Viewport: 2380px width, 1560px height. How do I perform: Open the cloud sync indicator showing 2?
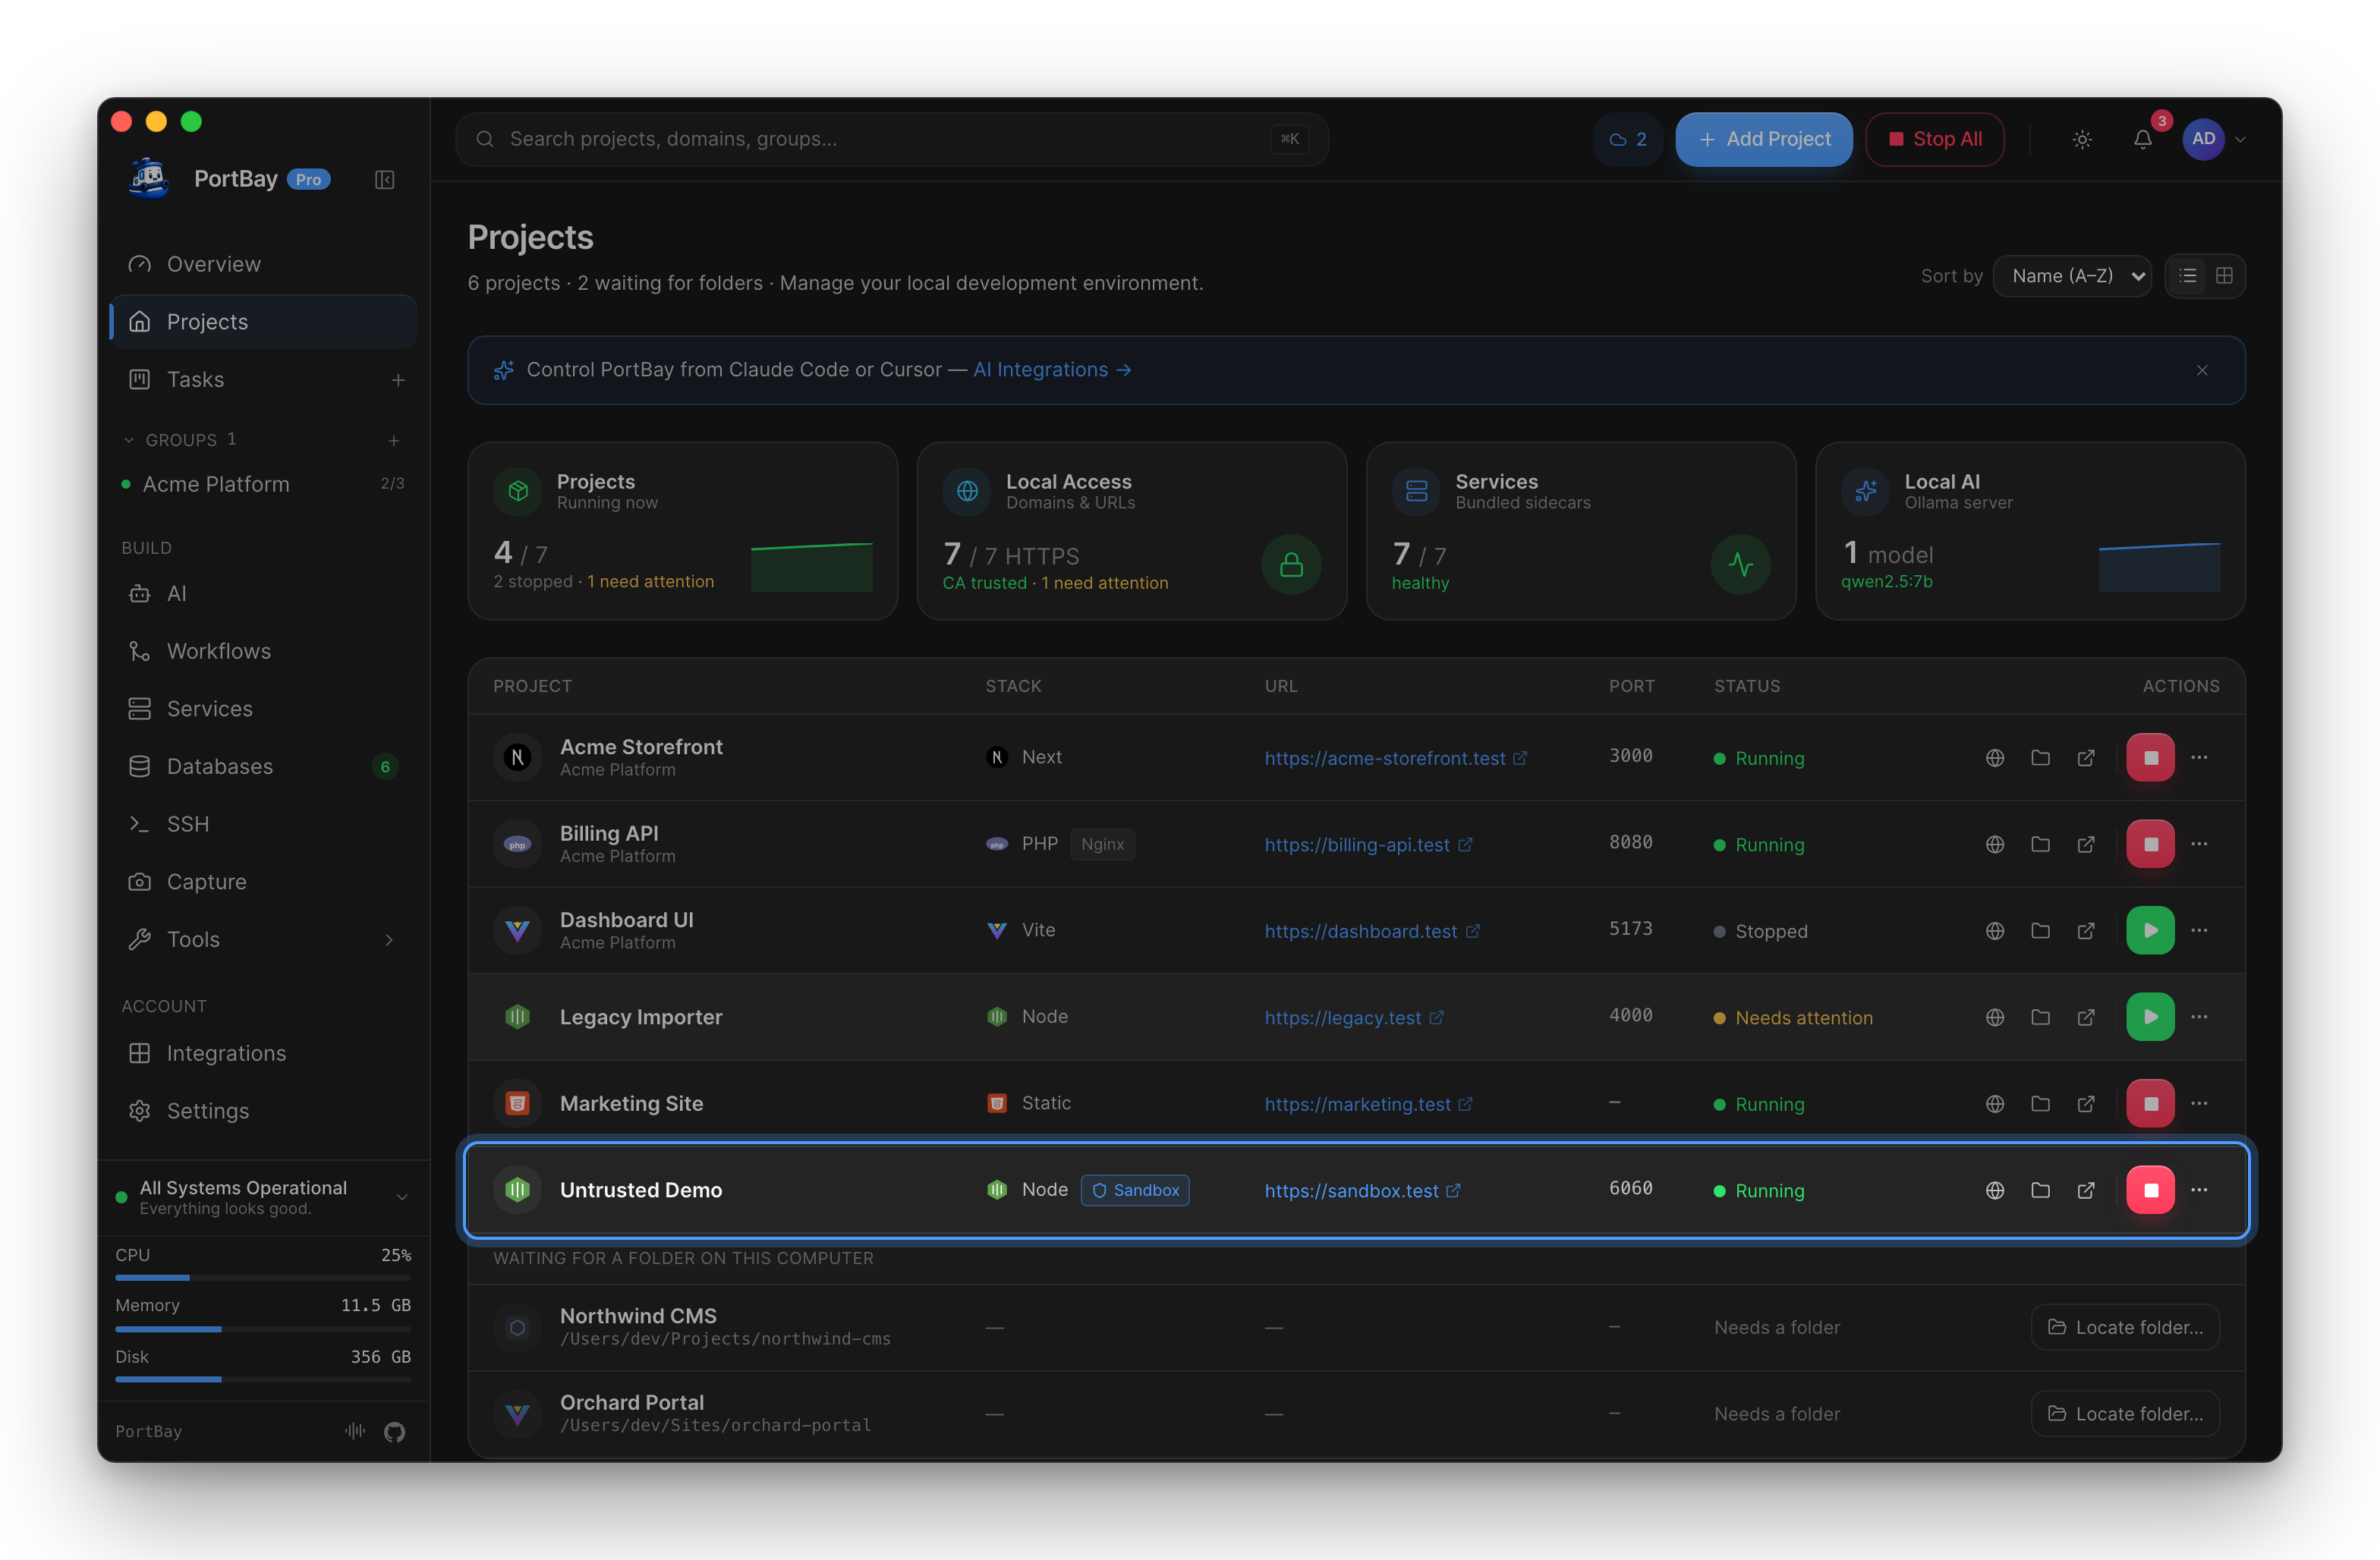1627,139
